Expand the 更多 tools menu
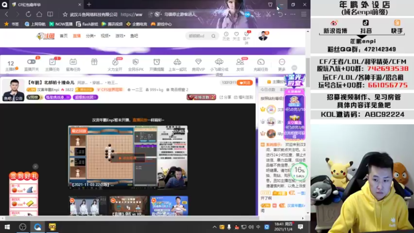The image size is (414, 233). click(282, 64)
